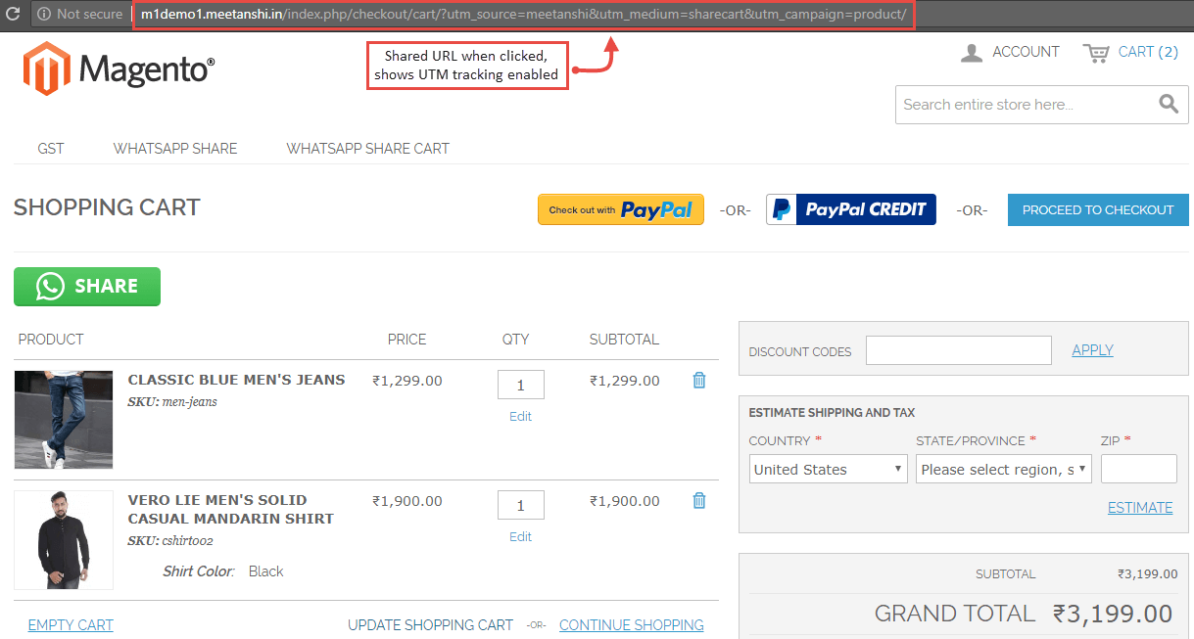Screen dimensions: 1194x639
Task: Click the quantity field for Classic Blue Jeans
Action: click(x=521, y=385)
